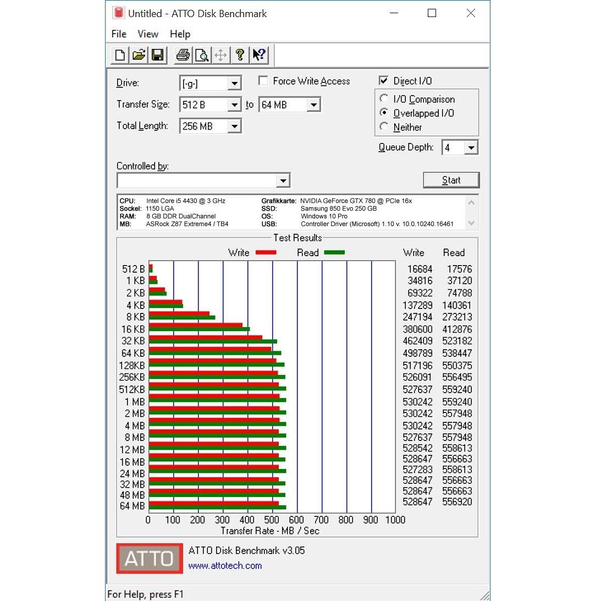Open Print Preview toolbar icon
Viewport: 601px width, 601px height.
coord(202,55)
